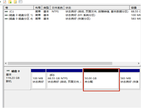Click the checklist settings toolbar icon
The image size is (141, 108).
(20, 2)
